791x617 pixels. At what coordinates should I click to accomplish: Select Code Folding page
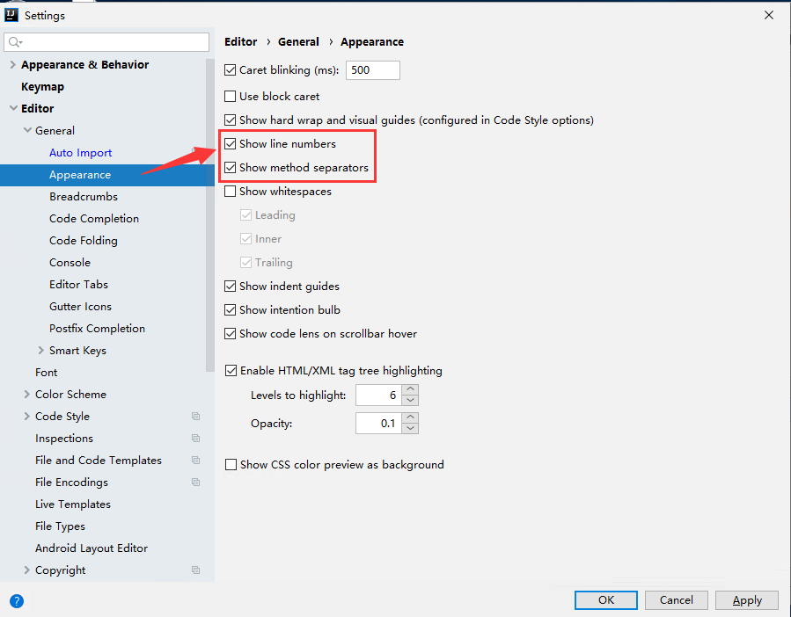[x=84, y=241]
